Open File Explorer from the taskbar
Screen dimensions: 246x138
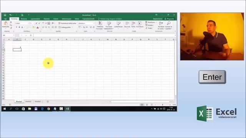click(30, 109)
